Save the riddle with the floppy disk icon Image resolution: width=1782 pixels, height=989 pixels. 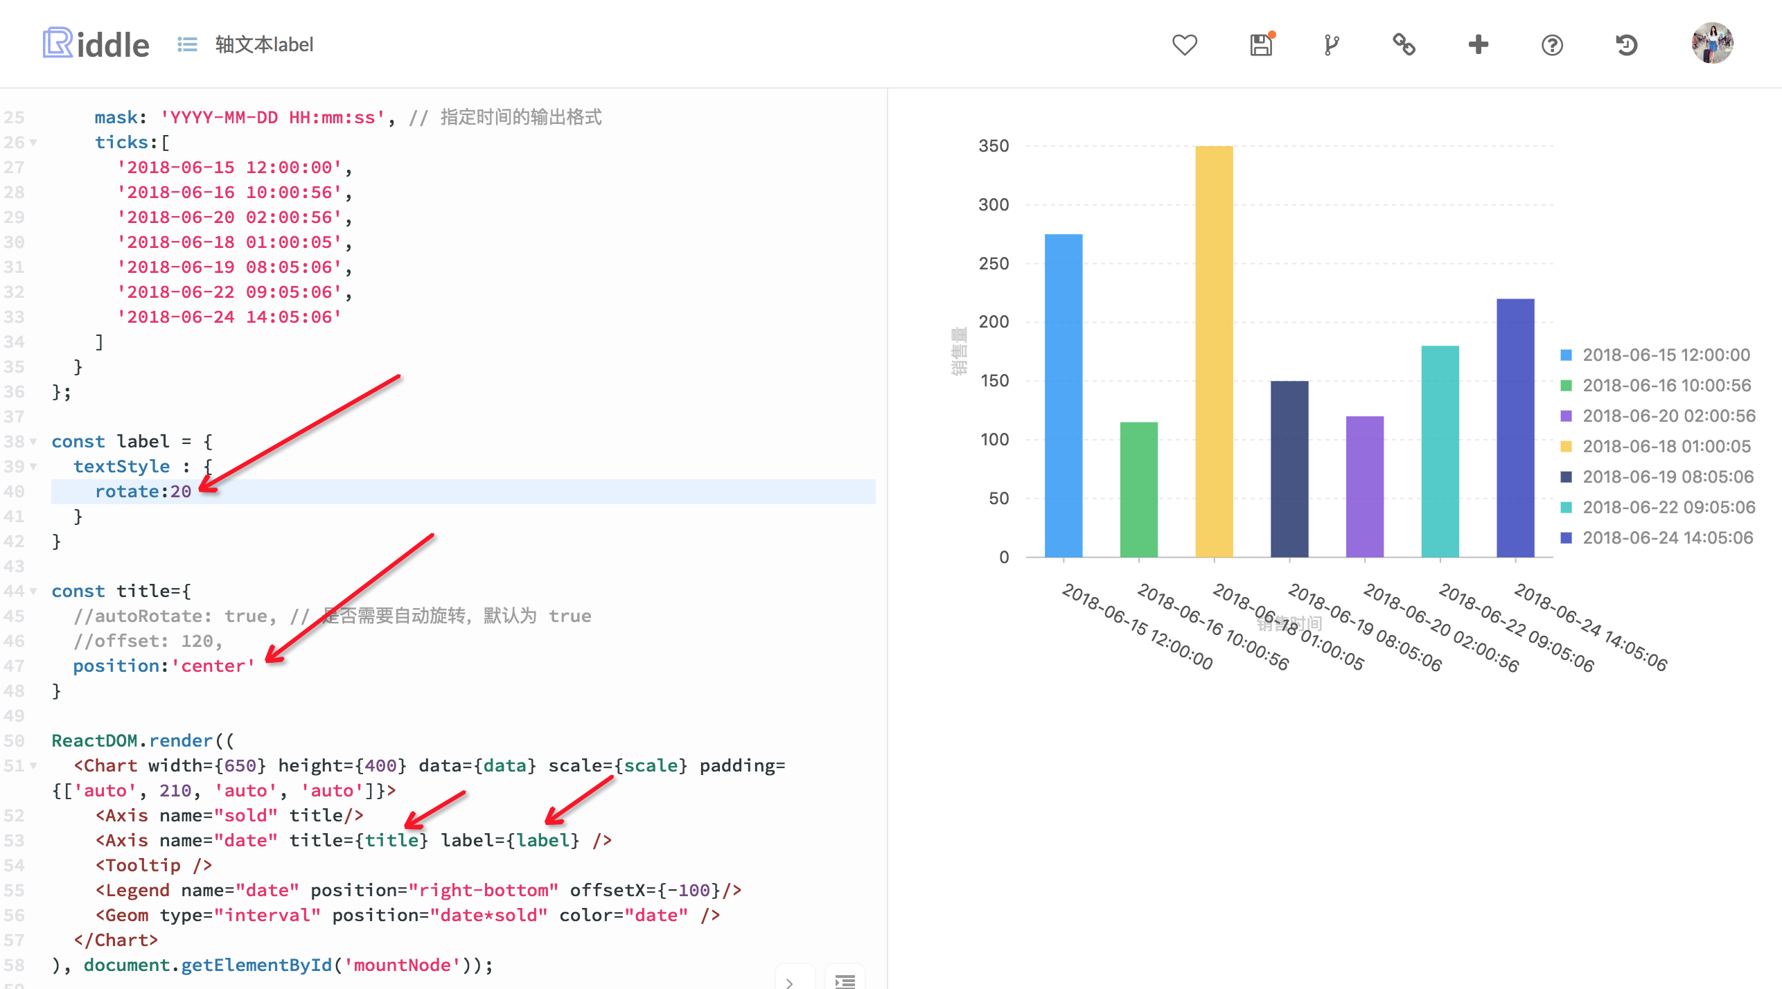pyautogui.click(x=1262, y=44)
